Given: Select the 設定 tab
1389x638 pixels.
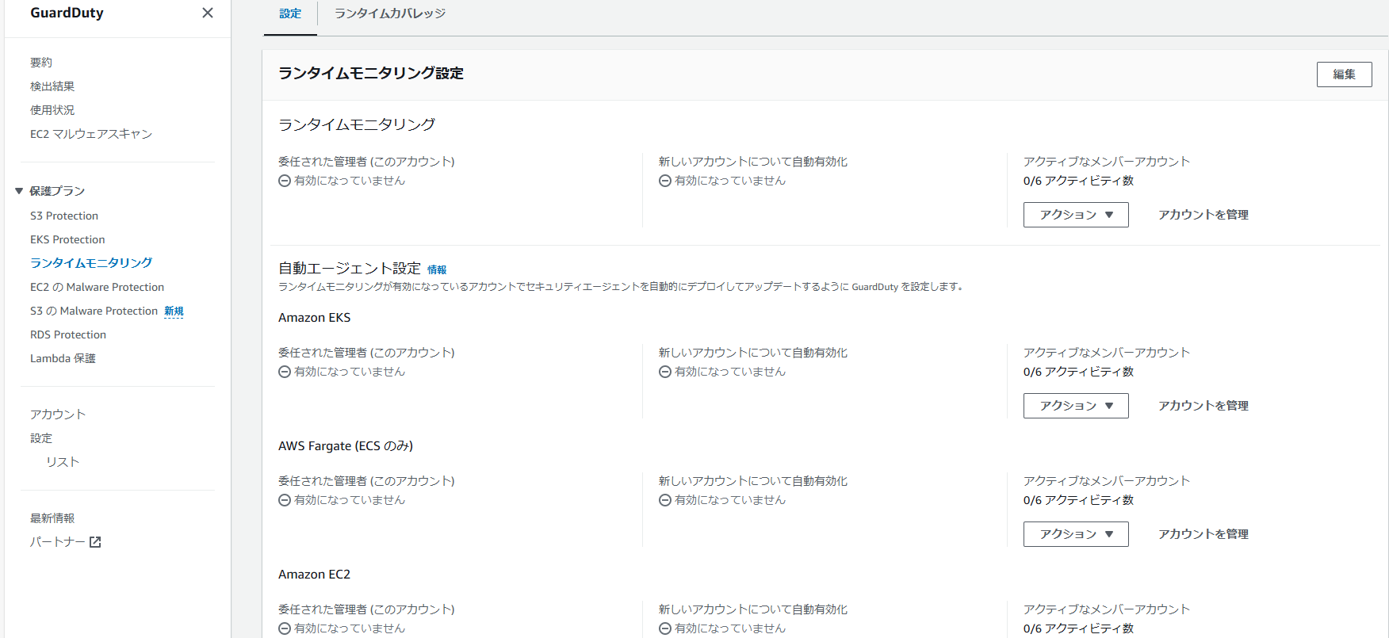Looking at the screenshot, I should point(290,13).
